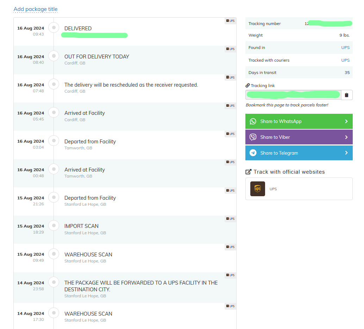The height and width of the screenshot is (329, 364).
Task: Copy tracking link with clipboard icon
Action: pos(346,95)
